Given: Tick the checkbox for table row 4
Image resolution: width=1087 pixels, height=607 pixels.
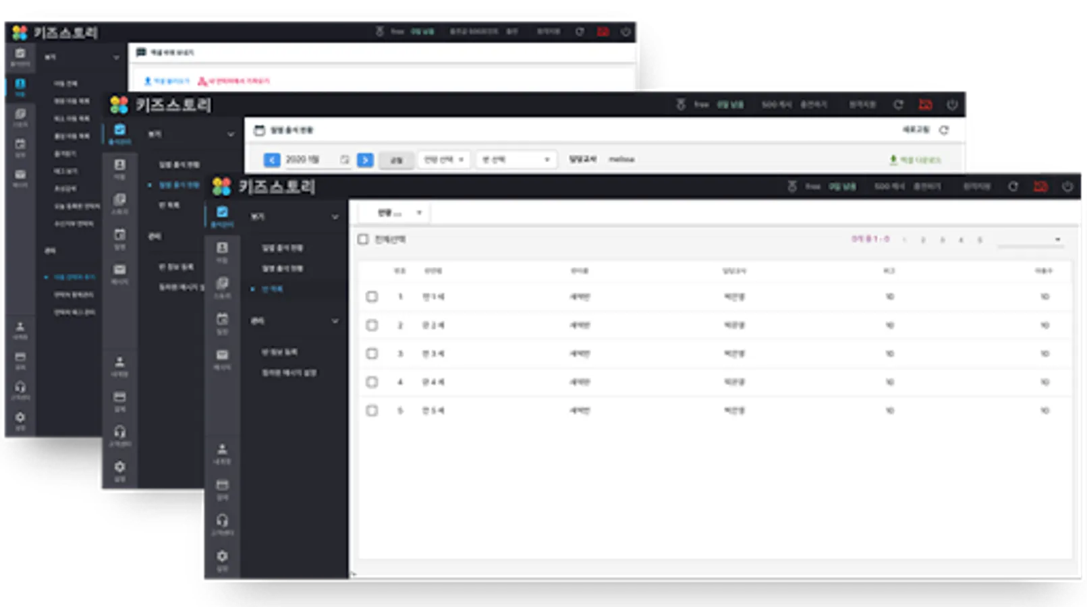Looking at the screenshot, I should click(x=372, y=382).
